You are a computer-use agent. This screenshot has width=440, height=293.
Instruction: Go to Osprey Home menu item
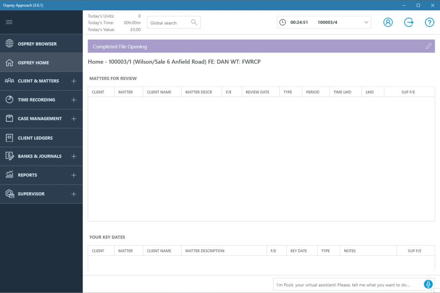coord(41,63)
